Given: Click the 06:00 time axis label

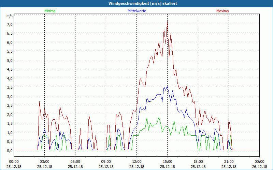Looking at the screenshot, I should coord(75,161).
